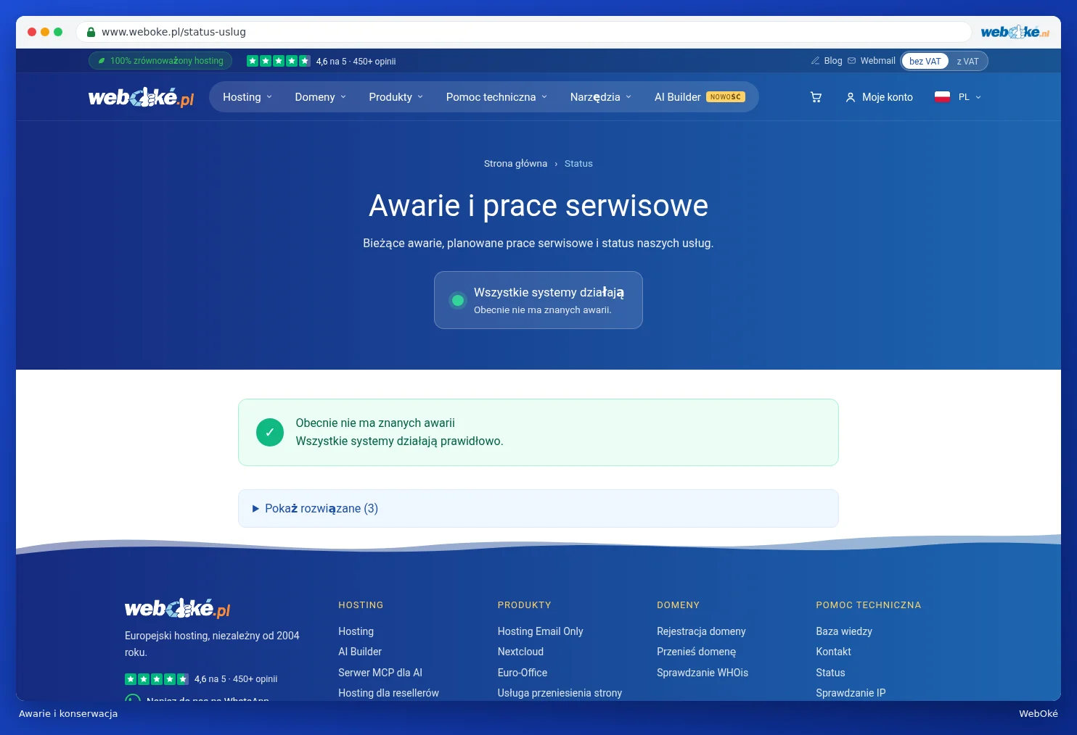Open the Webmail link
The width and height of the screenshot is (1077, 735).
coord(877,61)
